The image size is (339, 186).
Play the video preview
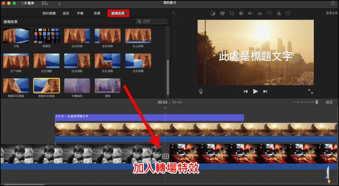click(256, 91)
